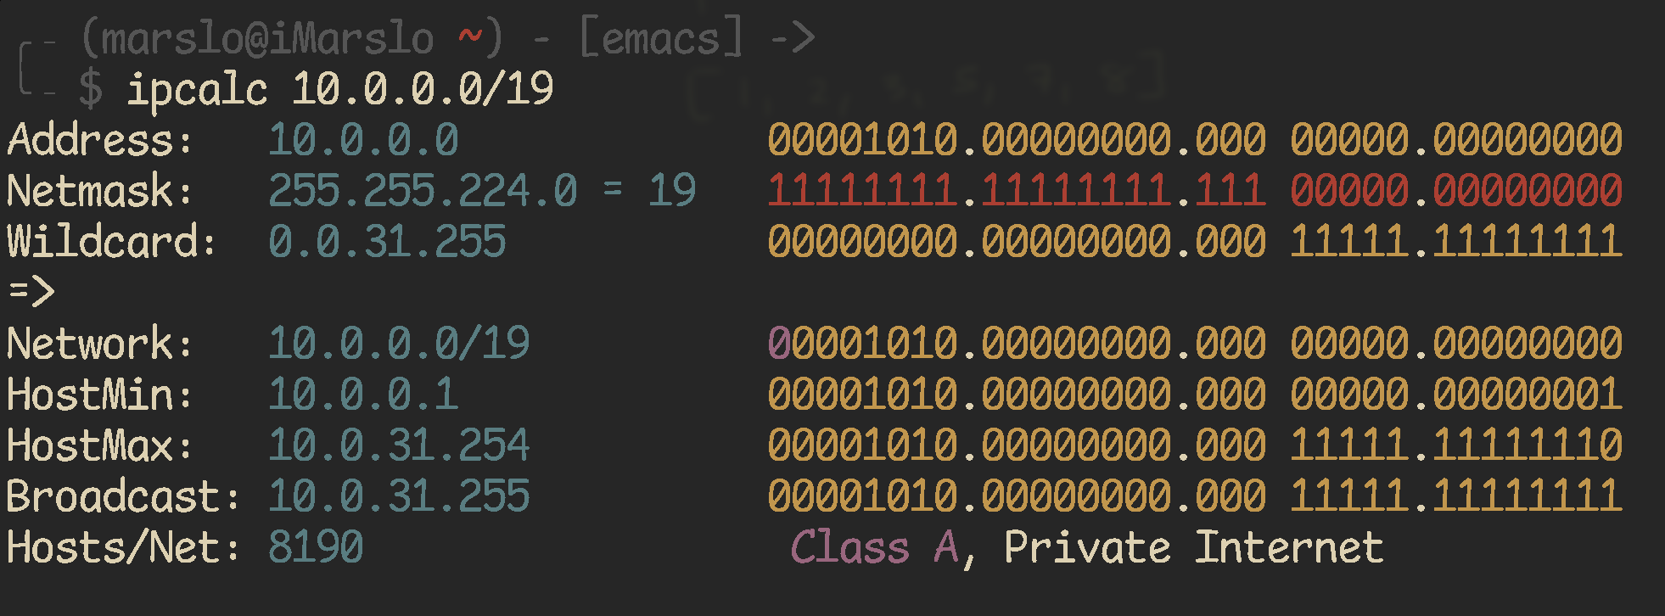Click the "Network:" label
This screenshot has height=616, width=1665.
(x=100, y=344)
